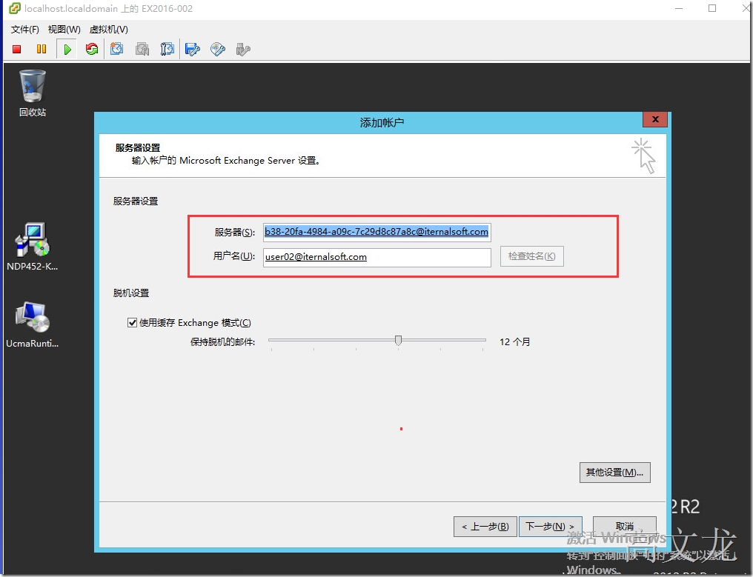The height and width of the screenshot is (577, 753).
Task: Click the 检查姓名(K) button
Action: (531, 256)
